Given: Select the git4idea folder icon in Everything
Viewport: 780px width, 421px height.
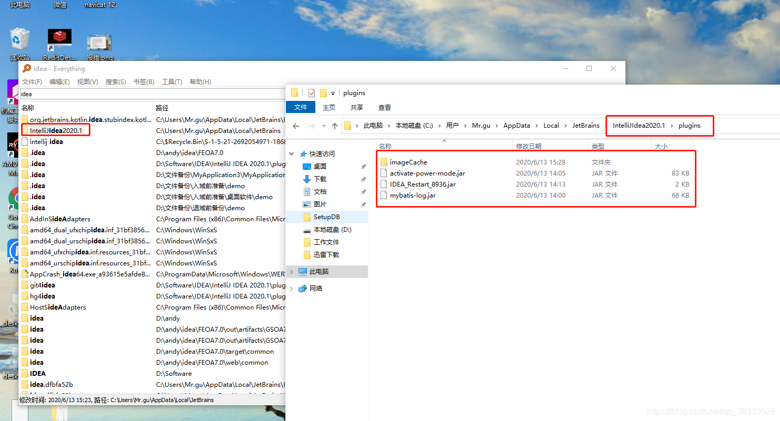Looking at the screenshot, I should click(25, 285).
